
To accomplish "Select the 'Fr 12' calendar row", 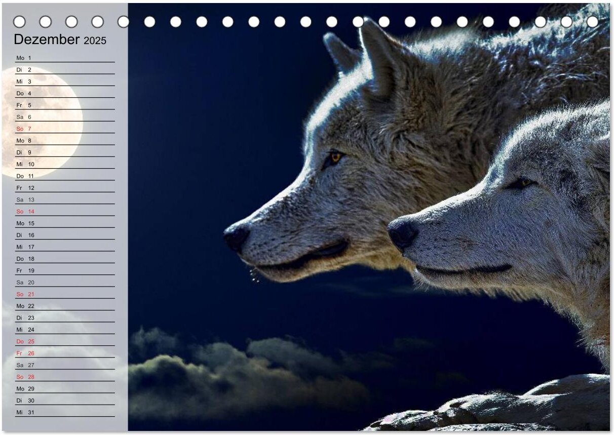I will pos(65,188).
